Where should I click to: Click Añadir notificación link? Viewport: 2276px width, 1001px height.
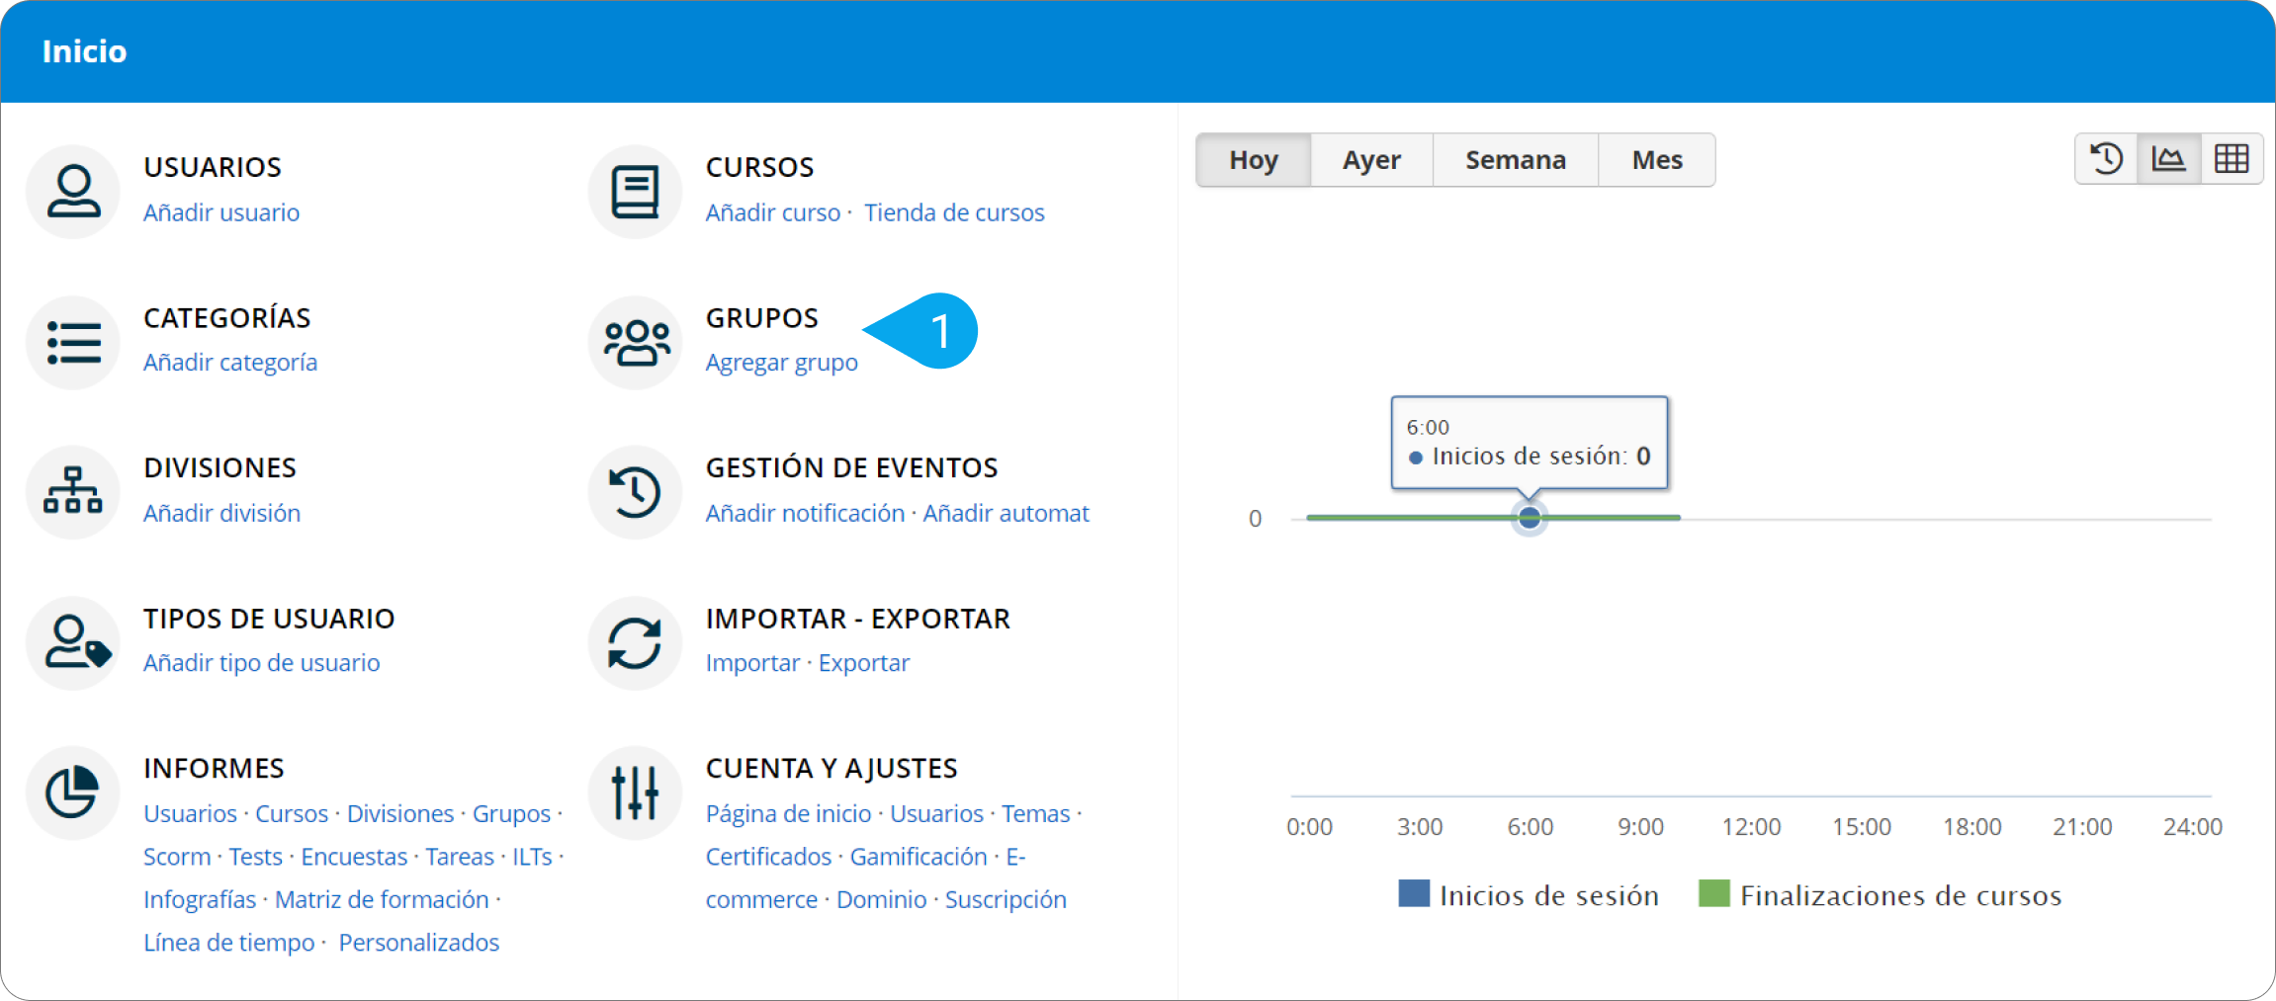pyautogui.click(x=805, y=513)
